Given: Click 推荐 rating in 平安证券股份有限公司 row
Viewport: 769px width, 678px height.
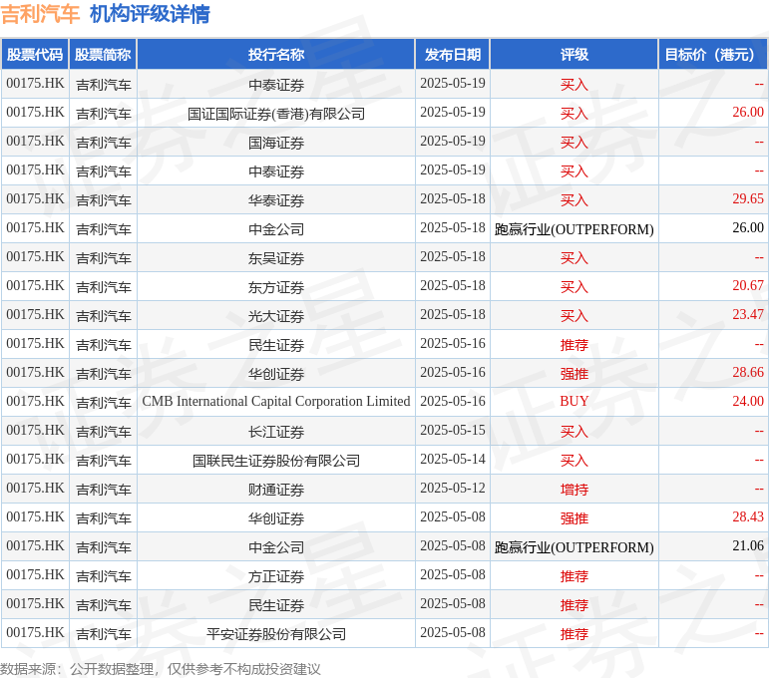Looking at the screenshot, I should coord(575,634).
